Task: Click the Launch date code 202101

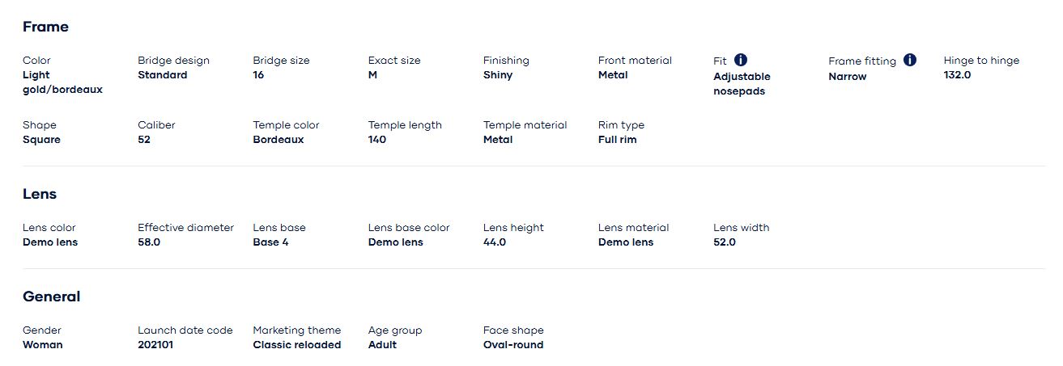Action: coord(155,345)
